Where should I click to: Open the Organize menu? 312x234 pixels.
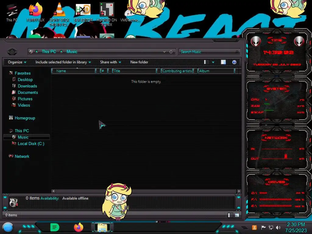[x=17, y=62]
